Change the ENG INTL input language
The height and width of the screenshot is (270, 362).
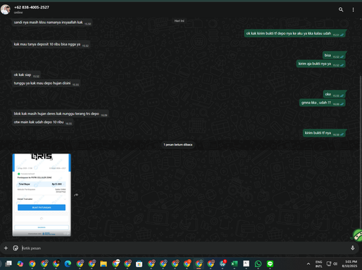coord(319,264)
